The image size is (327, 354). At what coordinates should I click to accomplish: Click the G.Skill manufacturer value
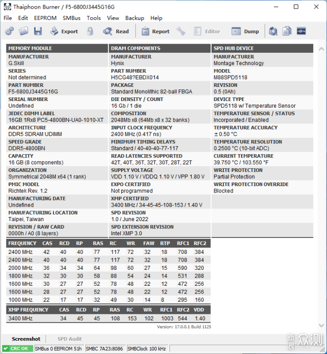[x=16, y=63]
